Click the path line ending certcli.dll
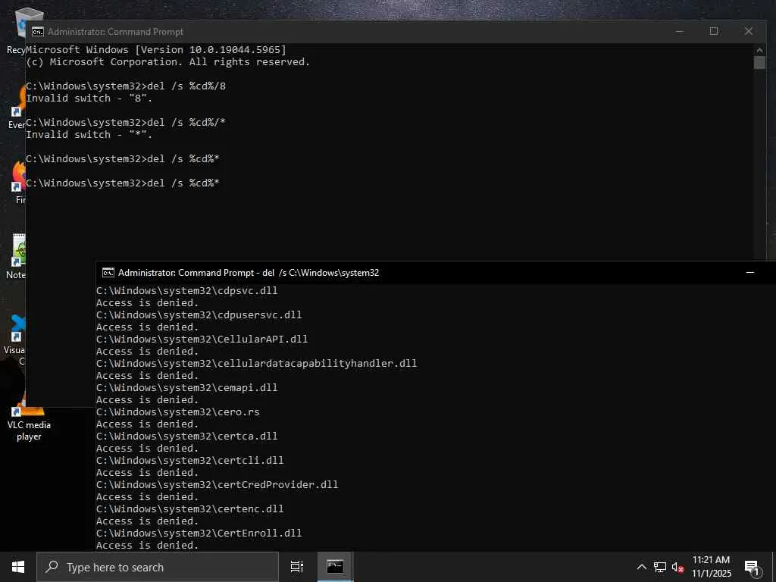Viewport: 776px width, 582px height. [190, 460]
